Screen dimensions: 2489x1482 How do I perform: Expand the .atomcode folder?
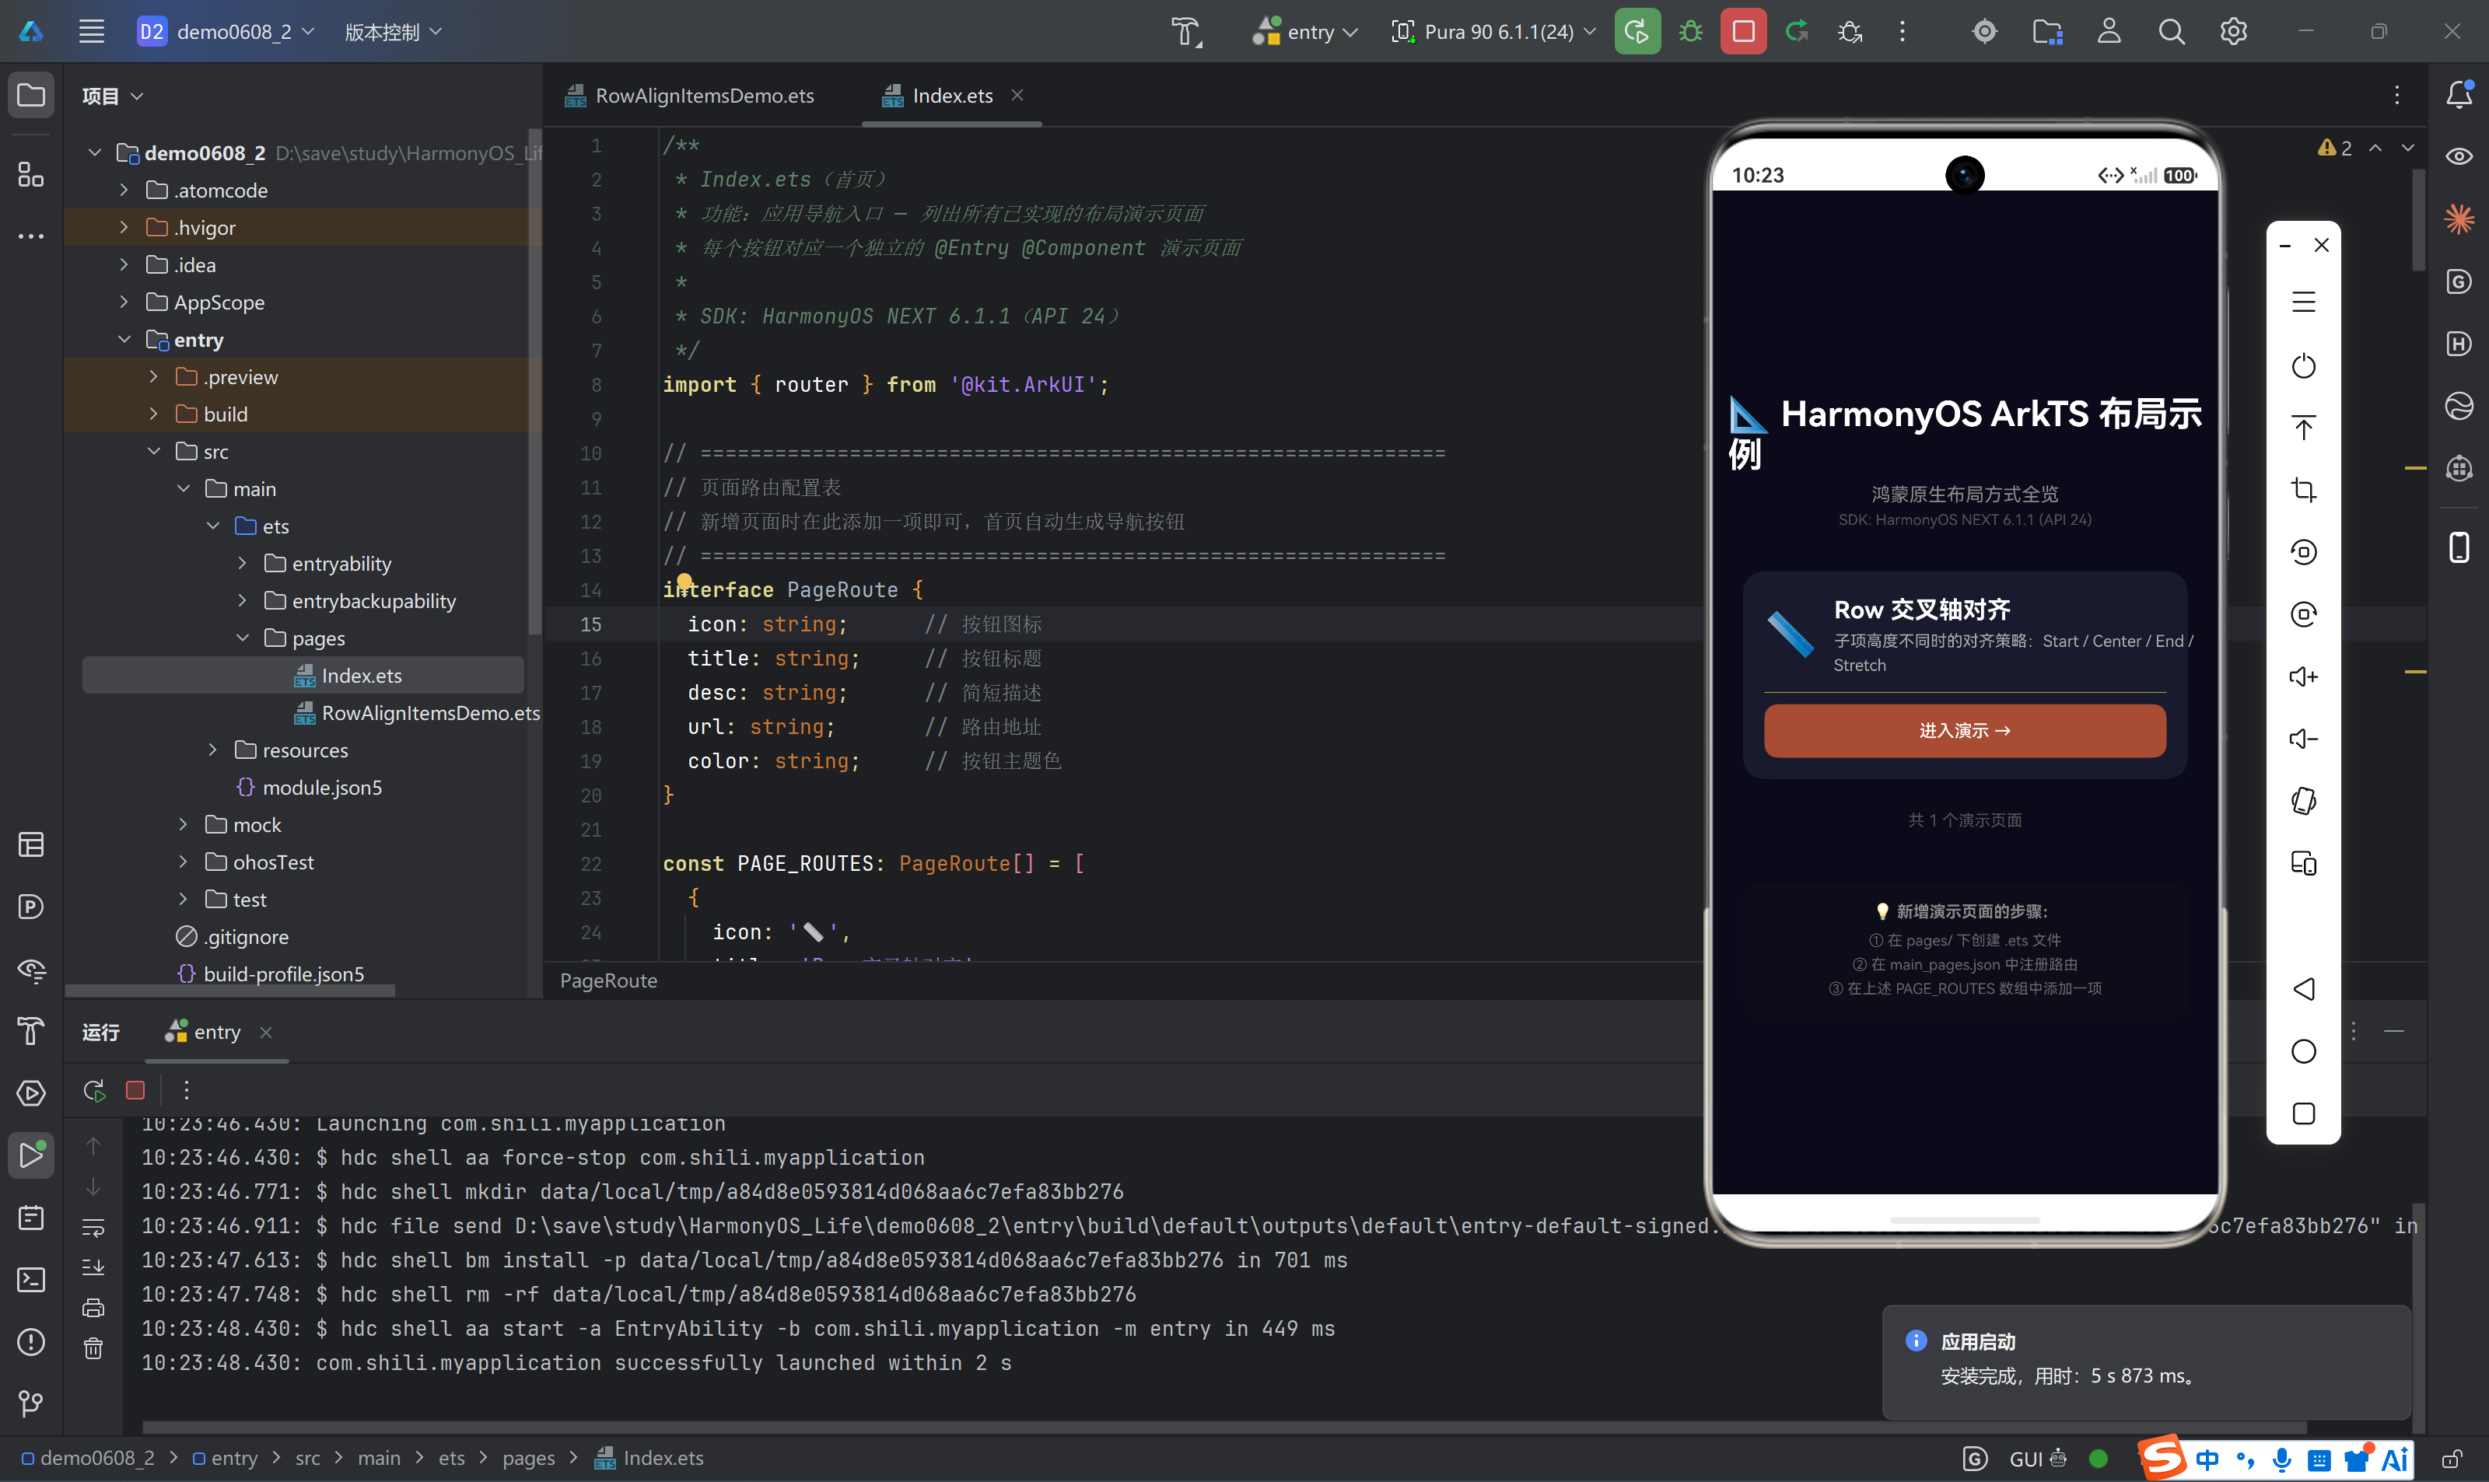(x=124, y=190)
